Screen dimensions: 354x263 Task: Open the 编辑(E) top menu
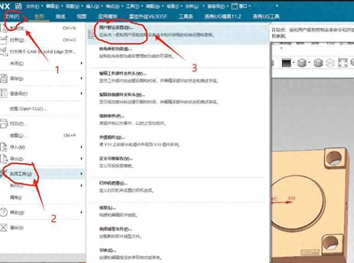52,6
